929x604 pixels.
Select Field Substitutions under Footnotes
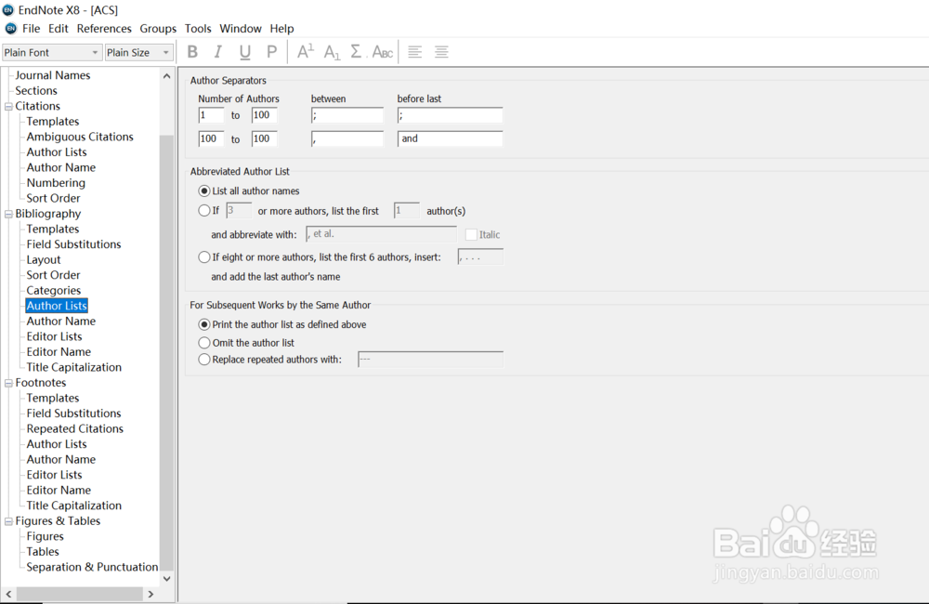tap(73, 414)
